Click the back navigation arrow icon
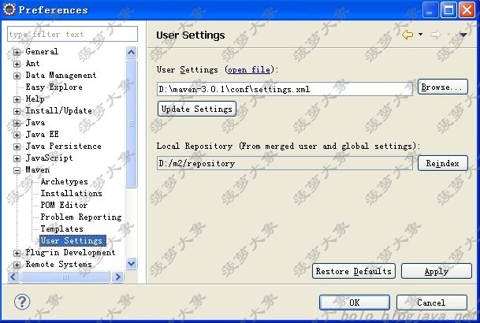The height and width of the screenshot is (323, 480). (407, 35)
